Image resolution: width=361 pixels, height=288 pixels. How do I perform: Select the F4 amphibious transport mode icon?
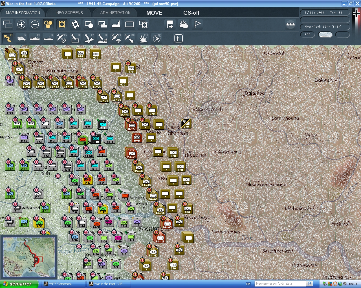pos(48,38)
